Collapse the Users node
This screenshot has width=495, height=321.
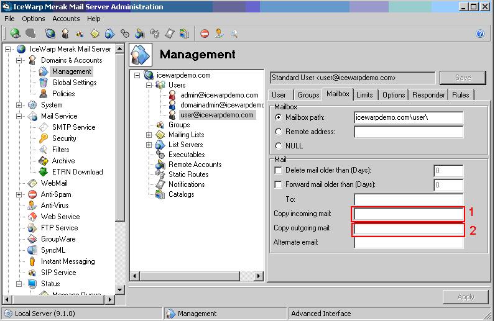pyautogui.click(x=149, y=85)
